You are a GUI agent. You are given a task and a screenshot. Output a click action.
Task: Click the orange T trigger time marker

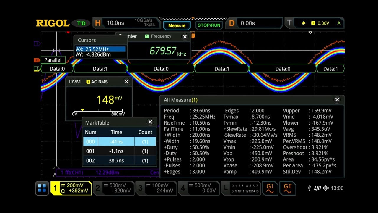(193, 36)
